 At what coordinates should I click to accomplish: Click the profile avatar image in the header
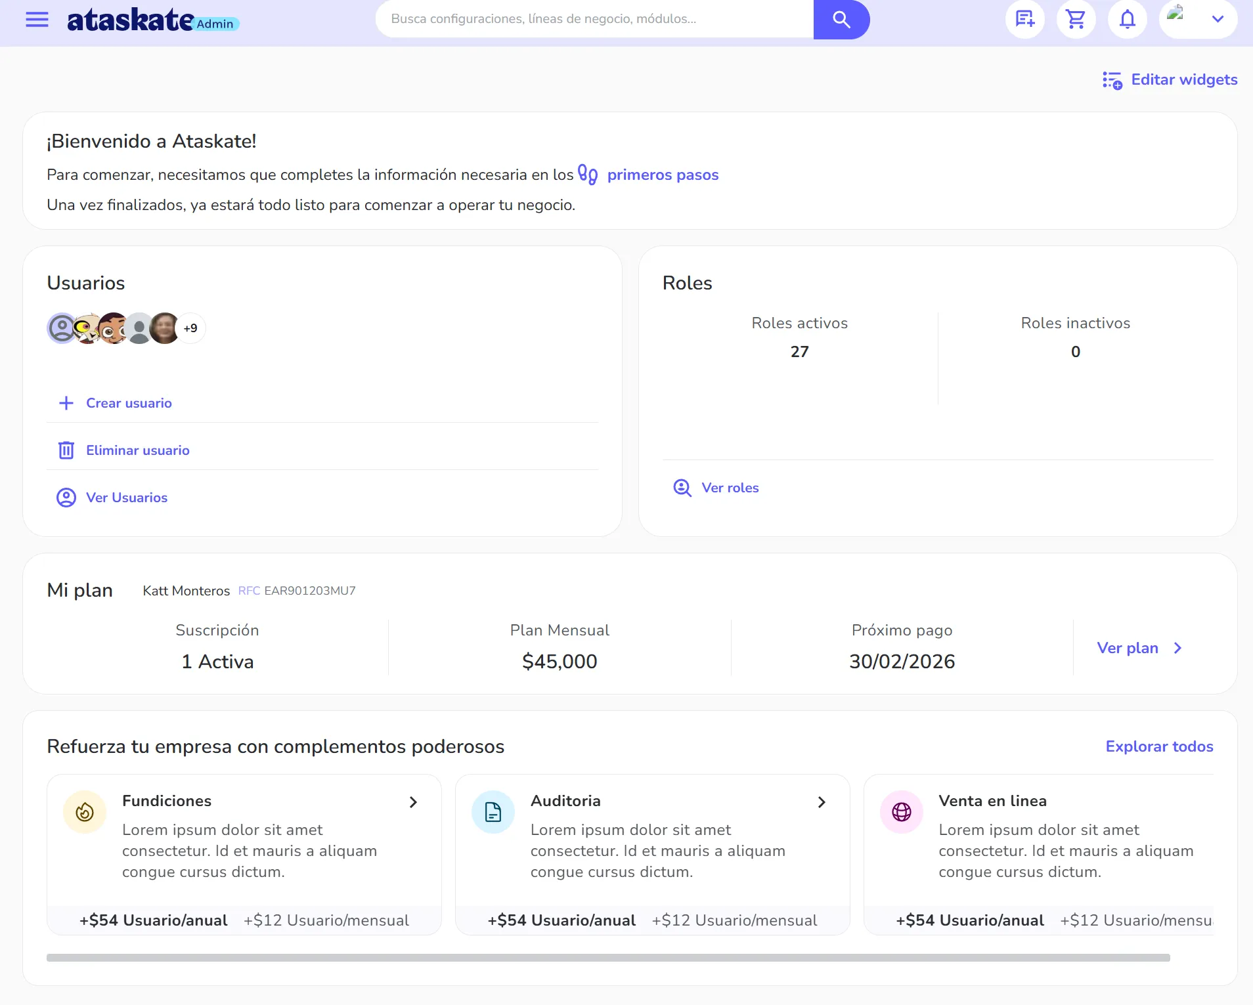(x=1176, y=12)
